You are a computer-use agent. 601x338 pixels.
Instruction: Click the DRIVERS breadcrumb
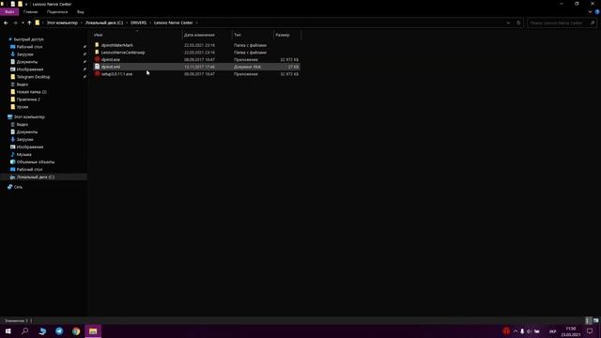pyautogui.click(x=138, y=23)
